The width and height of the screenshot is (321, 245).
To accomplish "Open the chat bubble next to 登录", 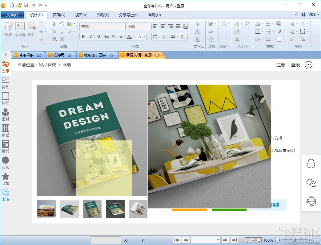I will click(x=308, y=65).
